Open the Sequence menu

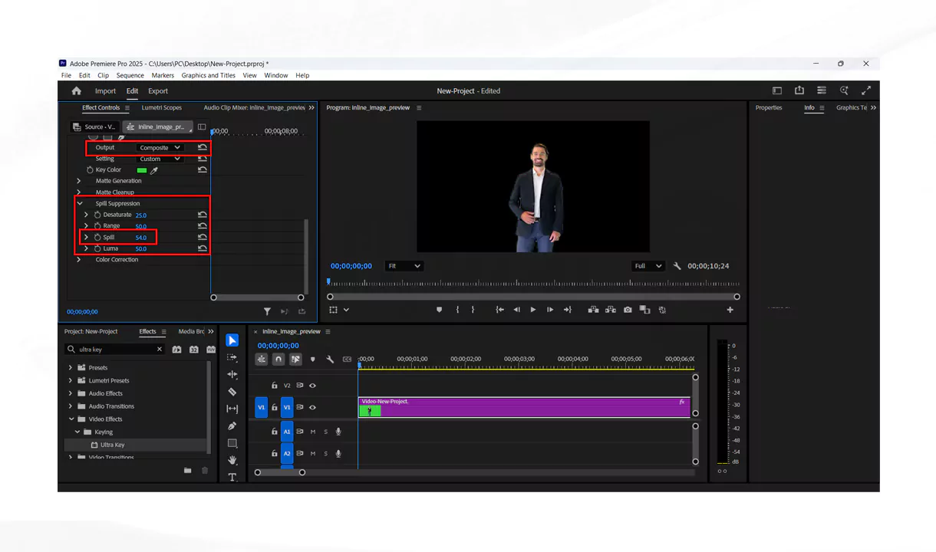point(130,75)
